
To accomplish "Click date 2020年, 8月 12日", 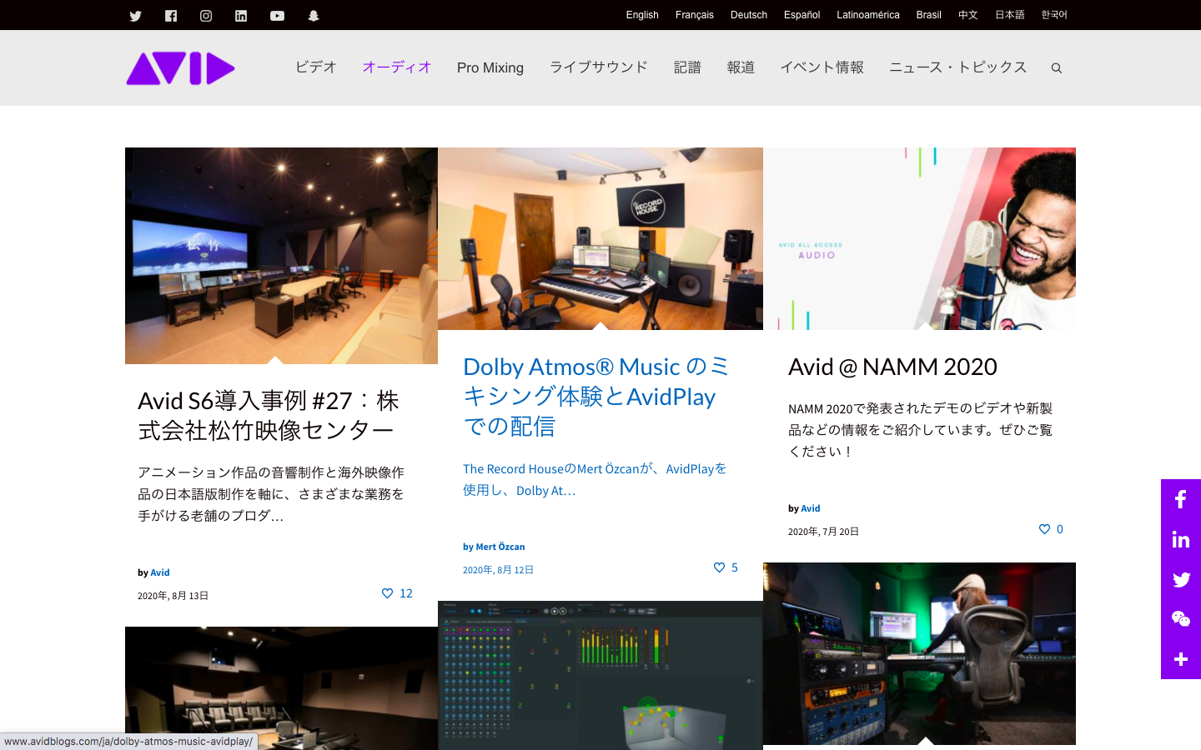I will coord(499,570).
